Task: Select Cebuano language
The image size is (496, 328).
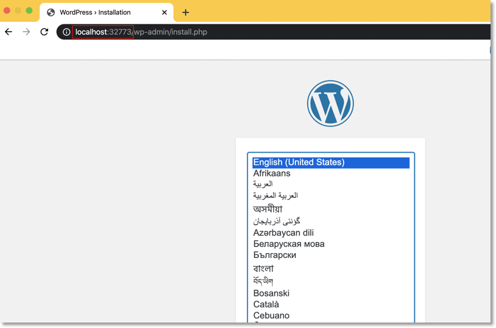Action: point(331,315)
